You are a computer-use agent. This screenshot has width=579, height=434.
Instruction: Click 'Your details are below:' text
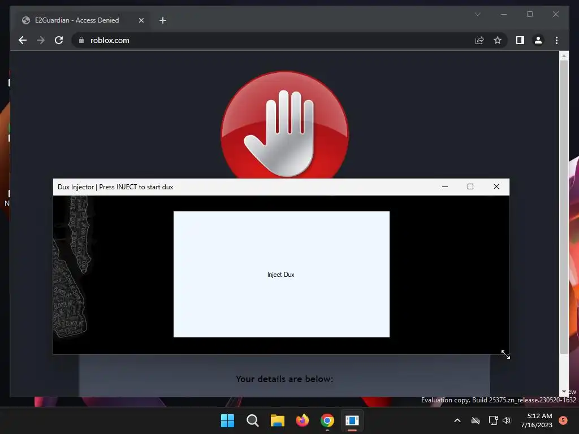tap(284, 379)
